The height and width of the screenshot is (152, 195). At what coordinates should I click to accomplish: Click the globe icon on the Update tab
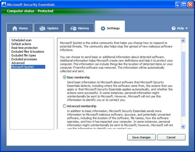tap(42, 28)
